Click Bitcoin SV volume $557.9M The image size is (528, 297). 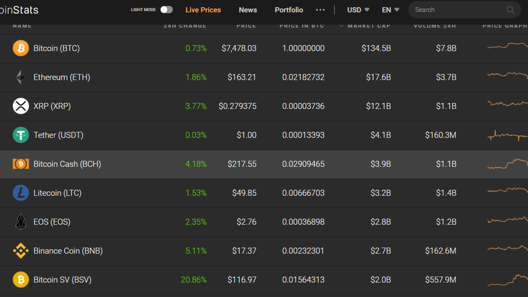(x=441, y=280)
